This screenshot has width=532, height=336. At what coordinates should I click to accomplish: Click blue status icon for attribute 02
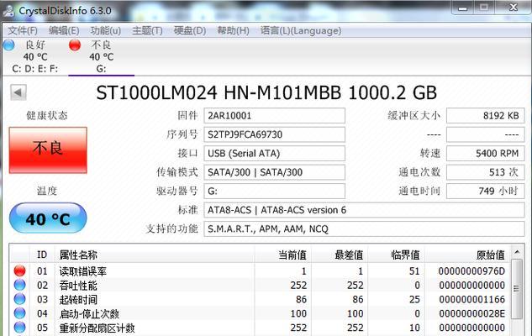(19, 285)
